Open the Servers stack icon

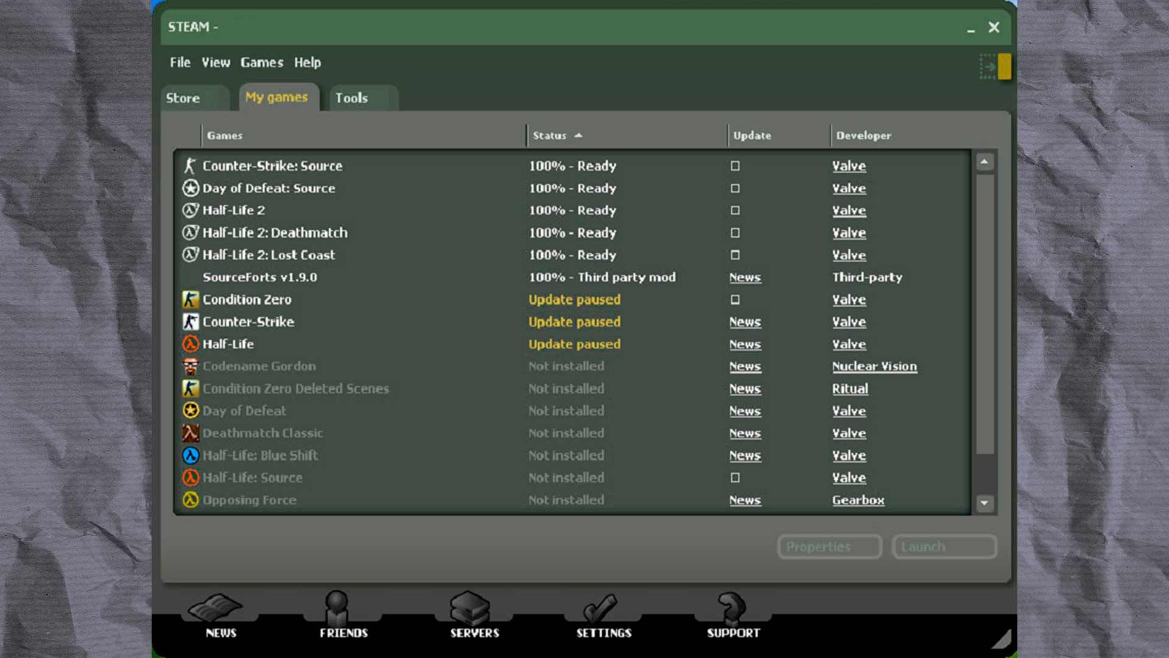tap(470, 607)
